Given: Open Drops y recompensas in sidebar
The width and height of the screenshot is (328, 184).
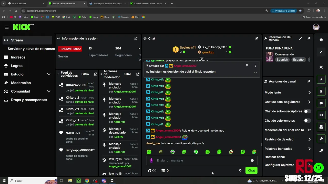Looking at the screenshot, I should pyautogui.click(x=27, y=100).
